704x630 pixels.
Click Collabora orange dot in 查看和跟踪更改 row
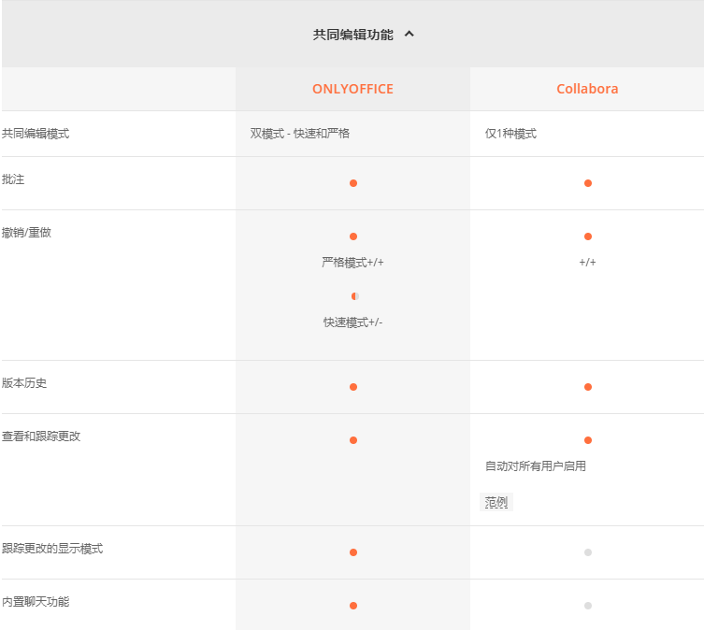(x=588, y=440)
